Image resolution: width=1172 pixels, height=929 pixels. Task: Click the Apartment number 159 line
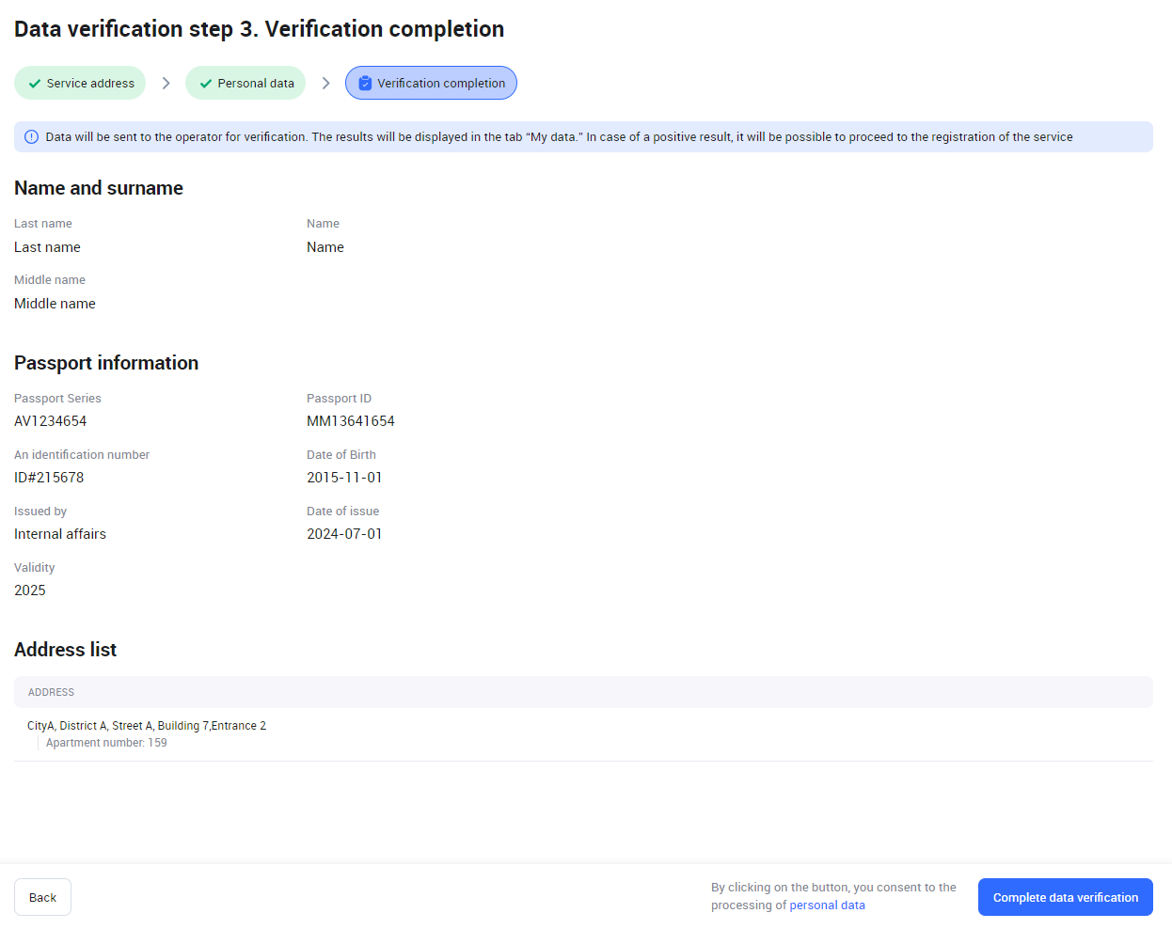tap(106, 743)
